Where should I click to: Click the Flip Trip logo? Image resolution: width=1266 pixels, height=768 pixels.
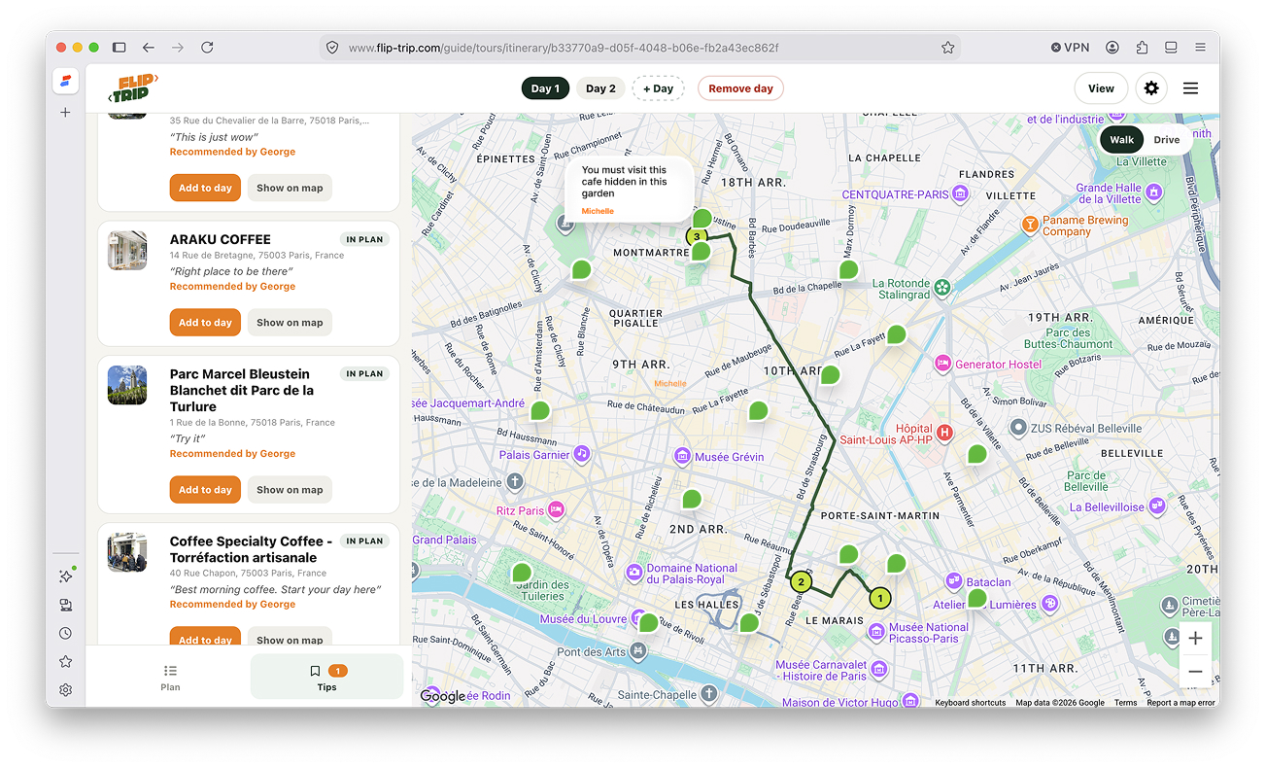[x=133, y=88]
